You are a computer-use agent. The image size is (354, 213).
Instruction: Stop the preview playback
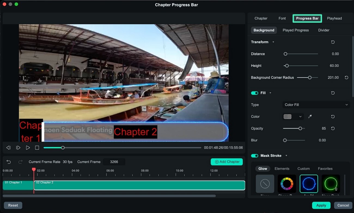pyautogui.click(x=37, y=148)
